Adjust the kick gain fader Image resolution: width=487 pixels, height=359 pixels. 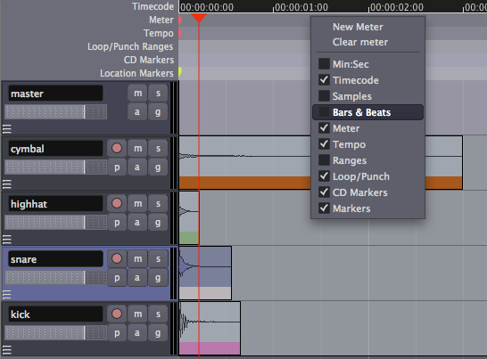(x=56, y=332)
